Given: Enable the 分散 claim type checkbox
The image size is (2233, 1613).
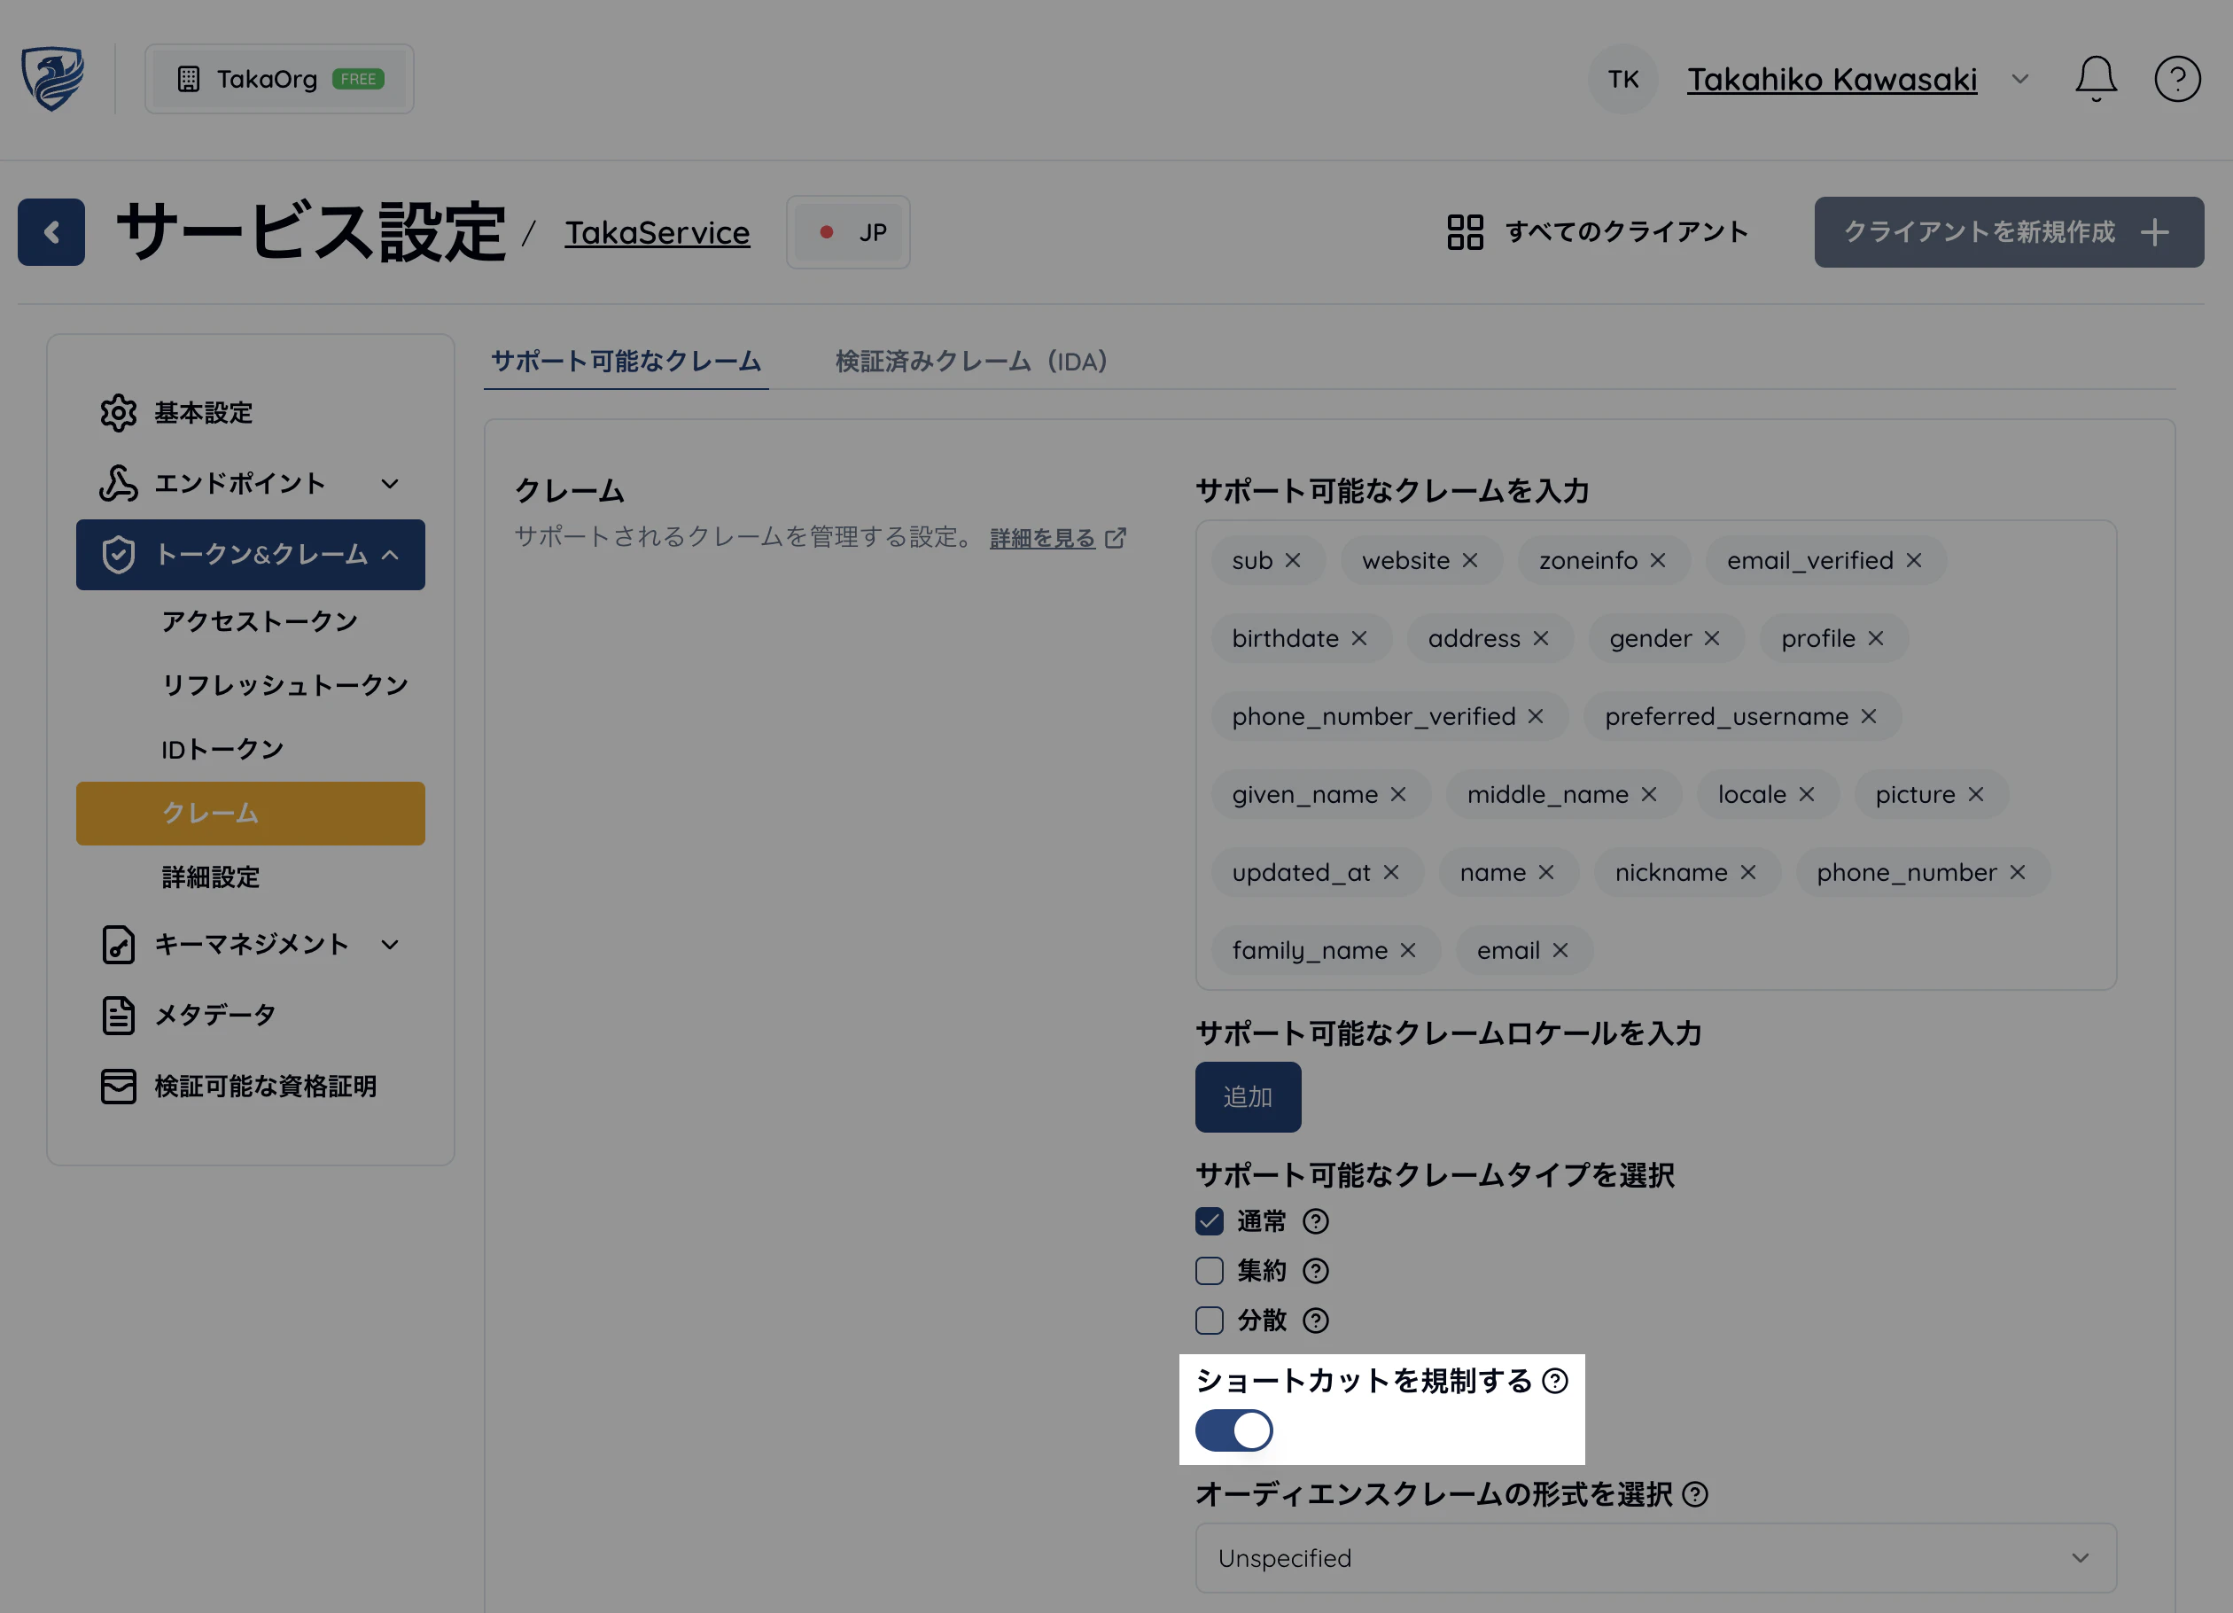Looking at the screenshot, I should pos(1209,1321).
